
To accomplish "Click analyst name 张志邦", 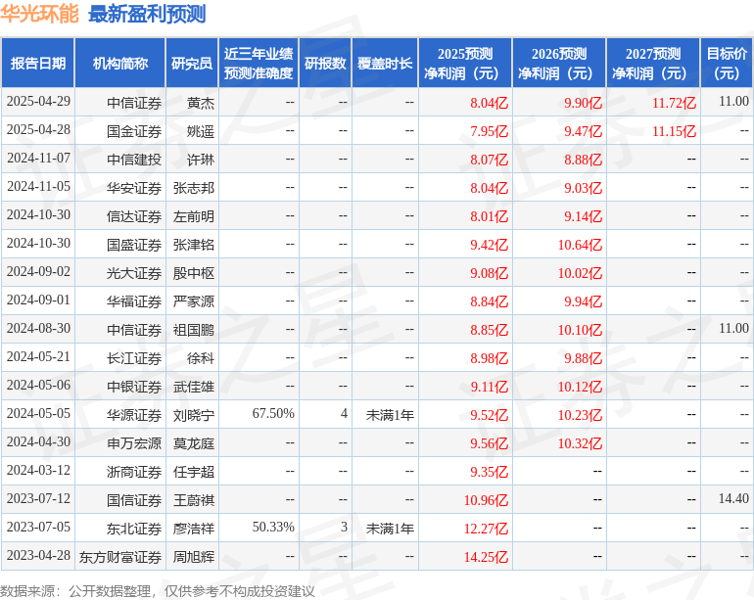I will point(194,188).
